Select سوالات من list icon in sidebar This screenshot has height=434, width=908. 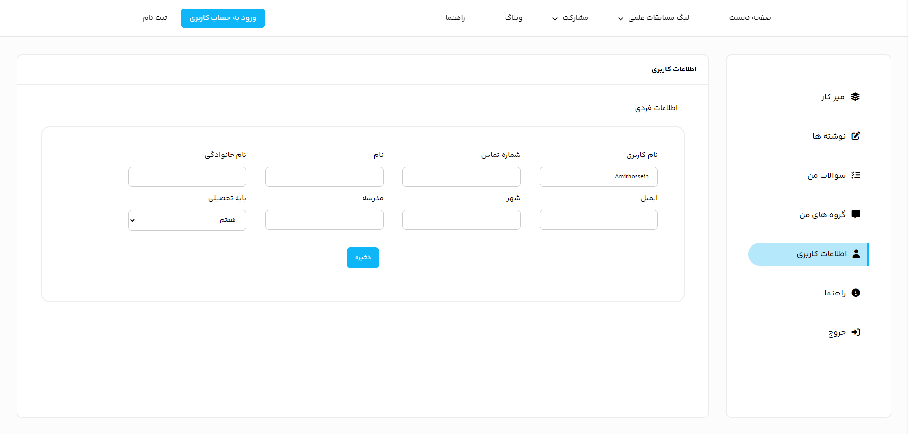[856, 175]
